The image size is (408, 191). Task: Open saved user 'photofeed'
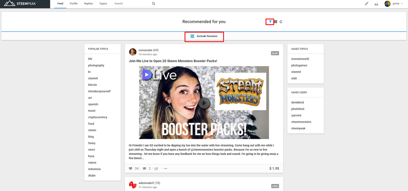(298, 109)
